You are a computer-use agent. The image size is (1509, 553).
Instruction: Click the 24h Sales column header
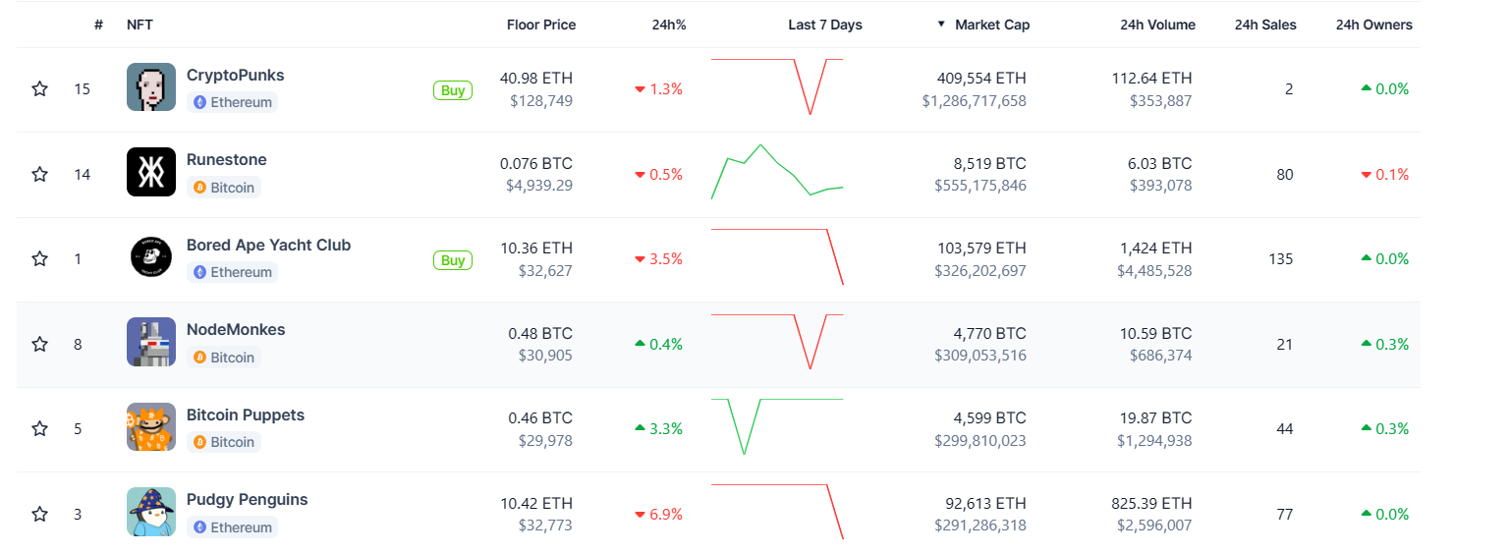tap(1265, 25)
